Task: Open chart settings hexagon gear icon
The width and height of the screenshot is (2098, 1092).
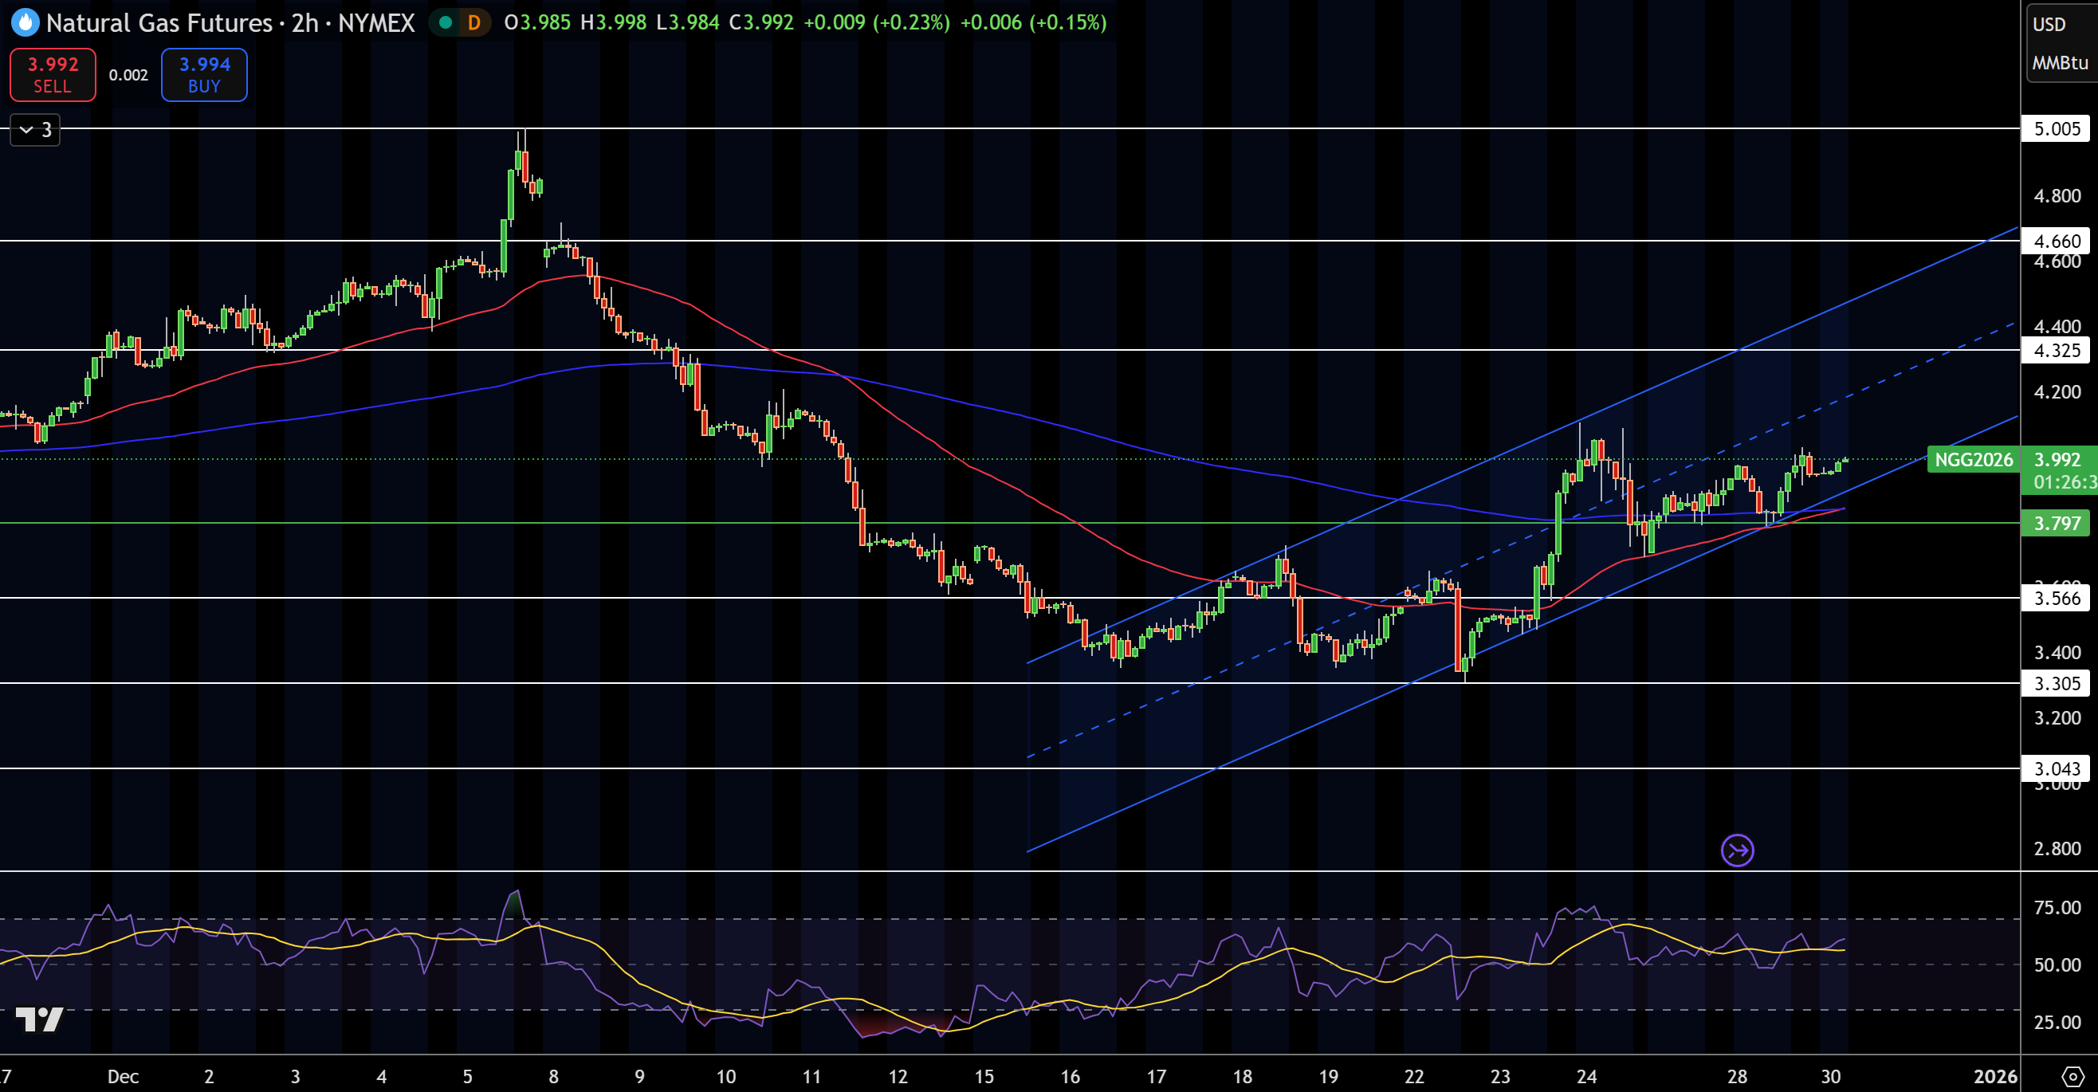Action: 2072,1077
